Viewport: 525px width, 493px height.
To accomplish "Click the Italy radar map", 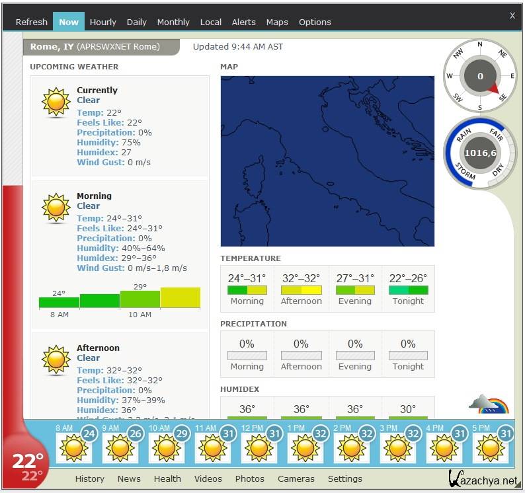I will [x=327, y=161].
